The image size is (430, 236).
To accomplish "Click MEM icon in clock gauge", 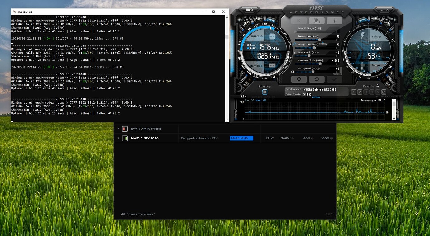I will 272,66.
